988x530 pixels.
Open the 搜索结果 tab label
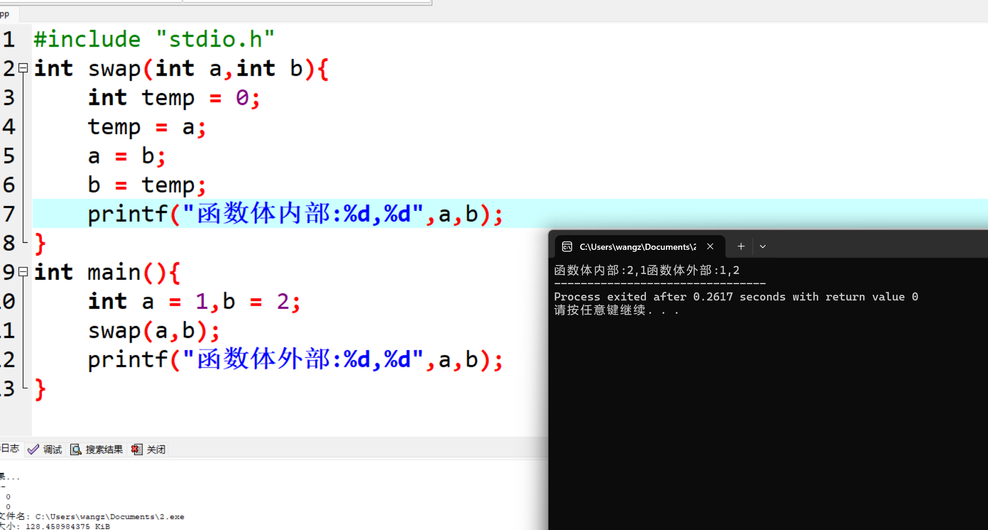tap(104, 450)
